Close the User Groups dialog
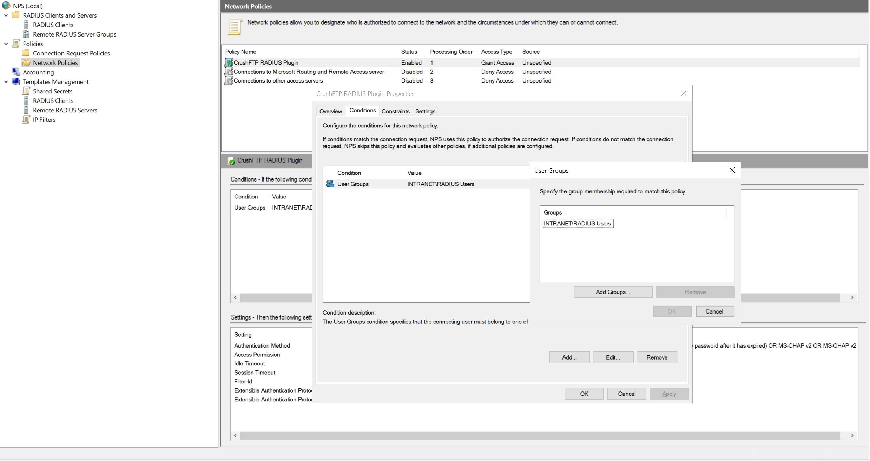This screenshot has width=870, height=461. (x=732, y=170)
